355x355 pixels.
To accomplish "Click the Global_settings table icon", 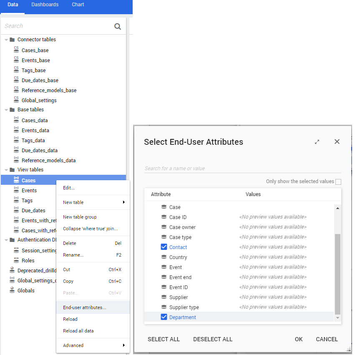I will (x=16, y=100).
